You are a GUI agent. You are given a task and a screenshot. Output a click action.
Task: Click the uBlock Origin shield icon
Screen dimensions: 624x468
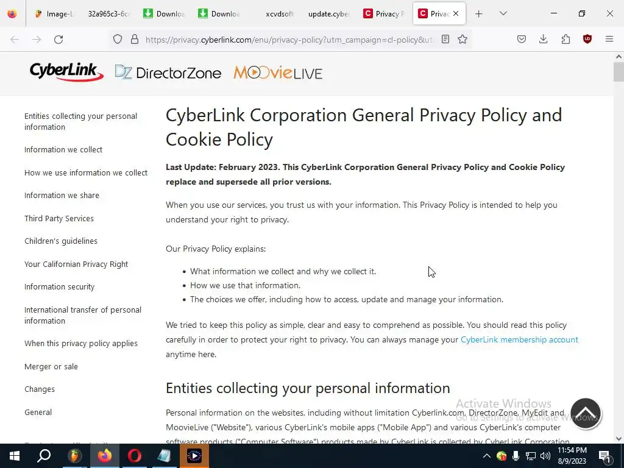coord(587,39)
